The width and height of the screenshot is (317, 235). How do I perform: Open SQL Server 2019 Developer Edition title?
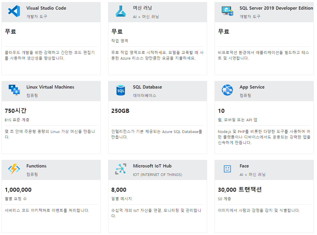pos(276,8)
